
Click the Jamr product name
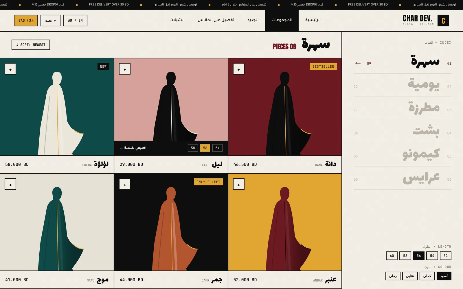coord(217,279)
